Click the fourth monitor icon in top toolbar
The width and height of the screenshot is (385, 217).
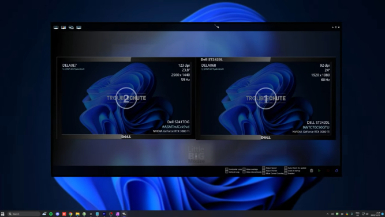coord(79,27)
